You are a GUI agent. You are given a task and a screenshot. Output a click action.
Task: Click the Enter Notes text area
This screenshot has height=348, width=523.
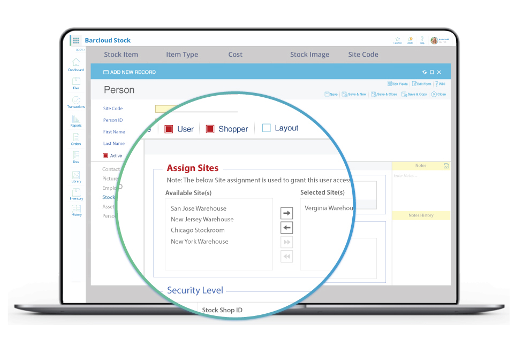(421, 190)
